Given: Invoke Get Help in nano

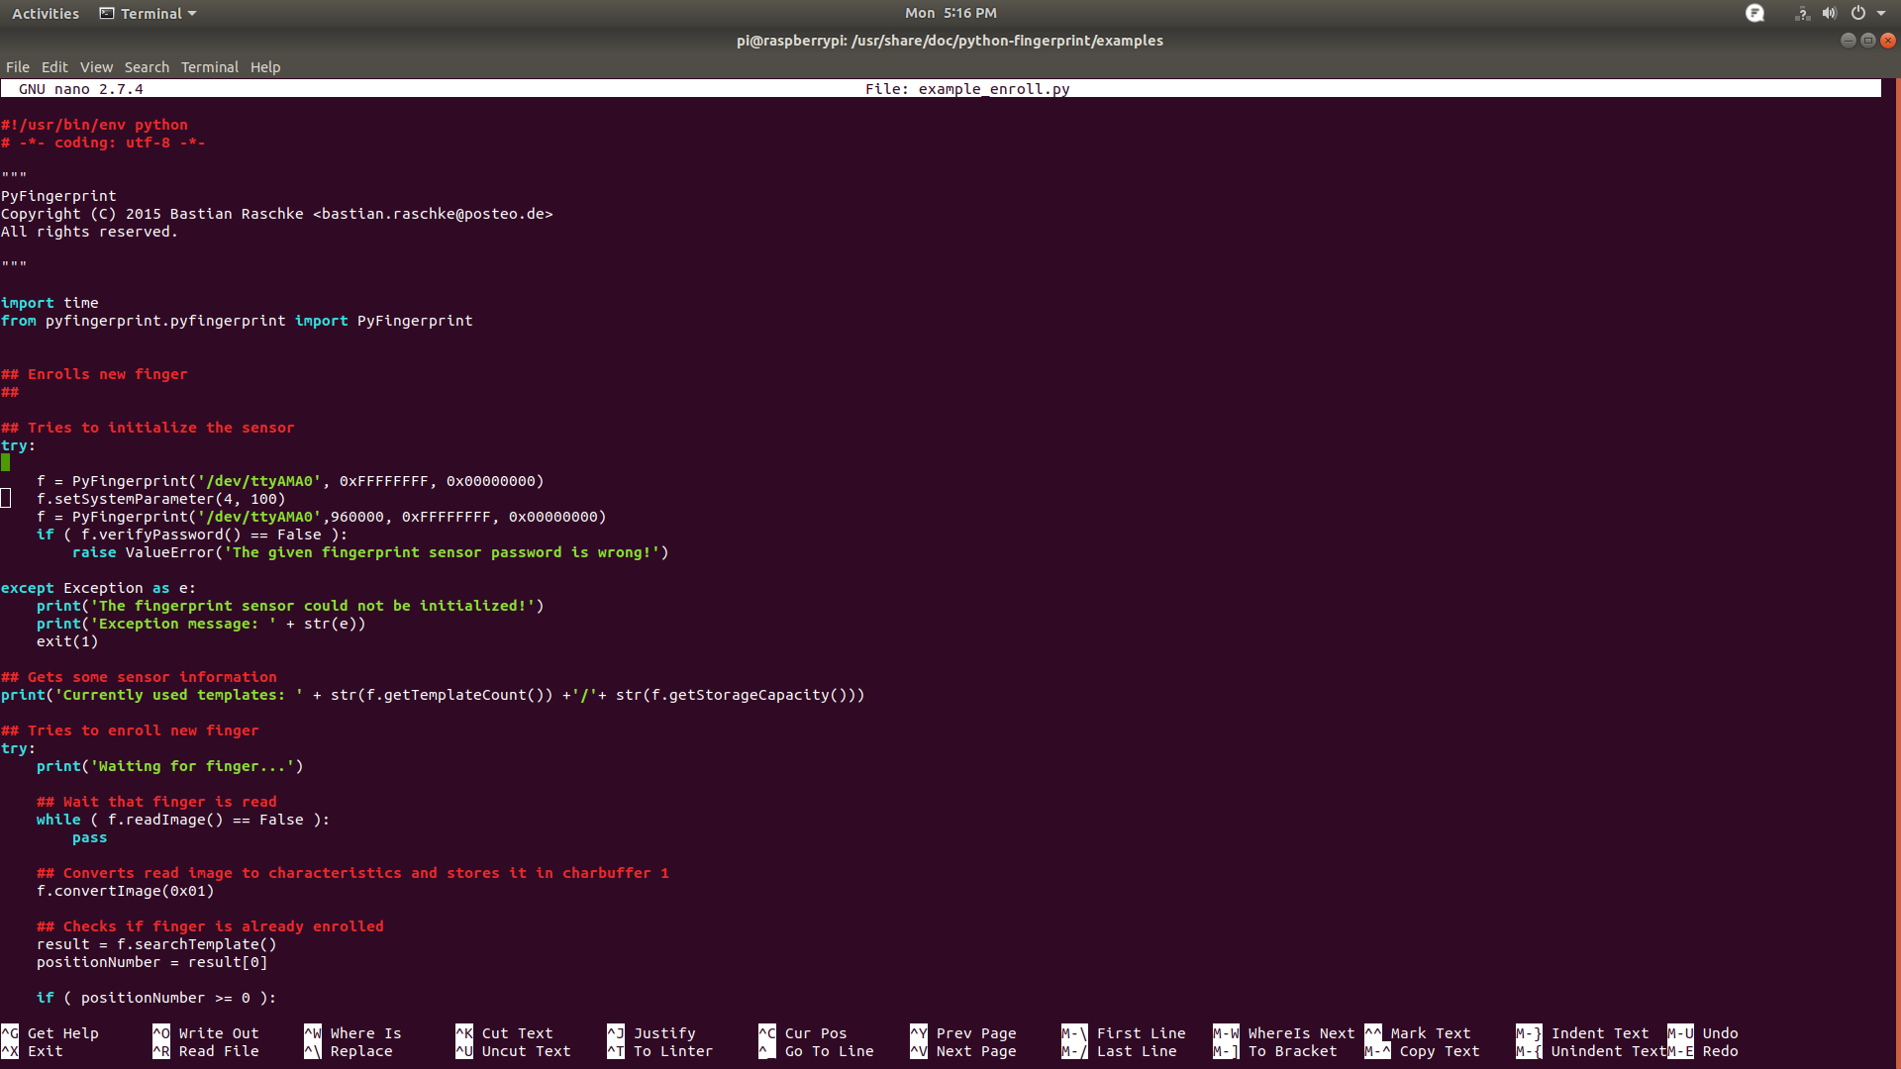Looking at the screenshot, I should [54, 1032].
